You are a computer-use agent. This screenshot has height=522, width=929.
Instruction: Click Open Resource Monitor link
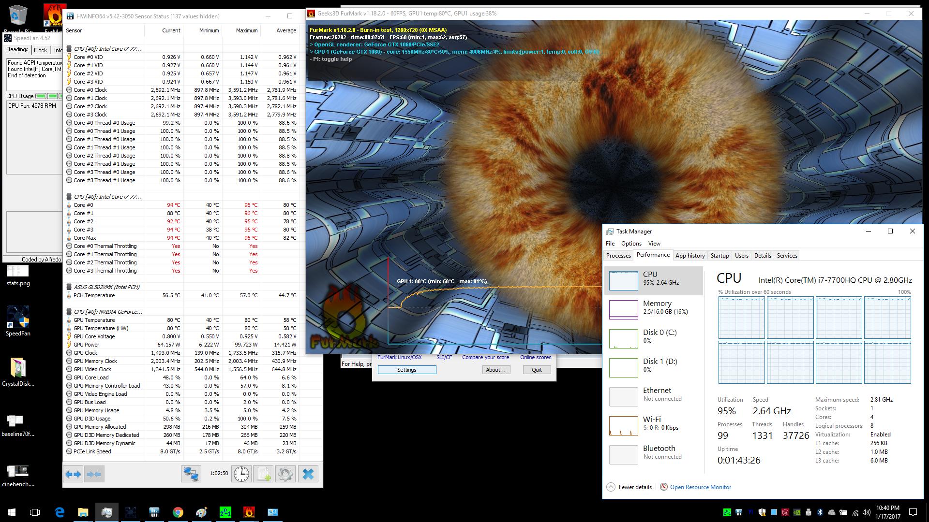pyautogui.click(x=701, y=487)
